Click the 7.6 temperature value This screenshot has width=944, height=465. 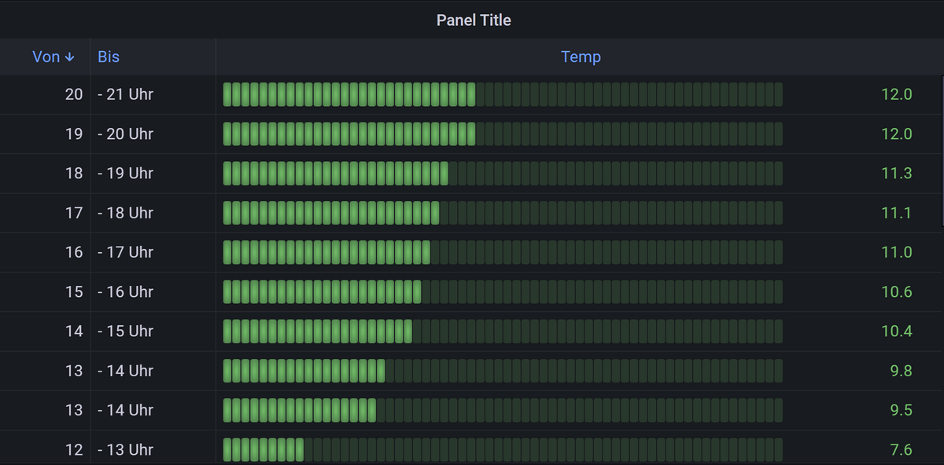click(902, 449)
